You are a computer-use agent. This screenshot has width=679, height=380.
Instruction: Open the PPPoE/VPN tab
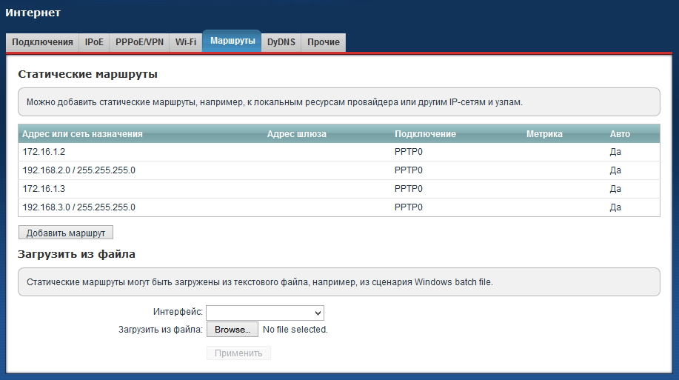(139, 42)
